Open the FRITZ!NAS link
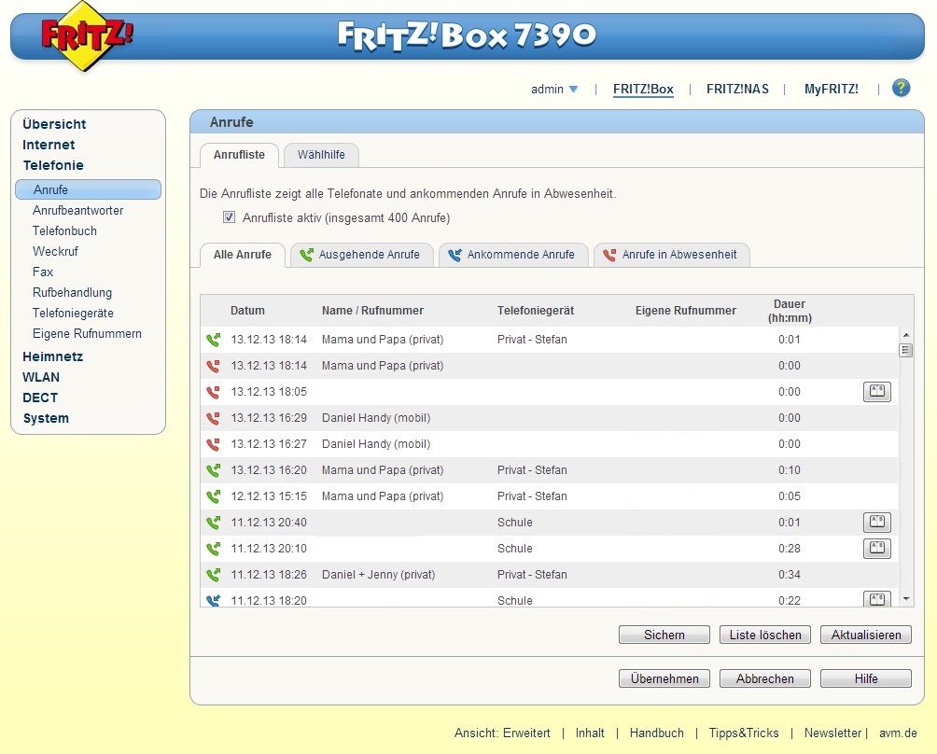The width and height of the screenshot is (937, 754). click(737, 89)
